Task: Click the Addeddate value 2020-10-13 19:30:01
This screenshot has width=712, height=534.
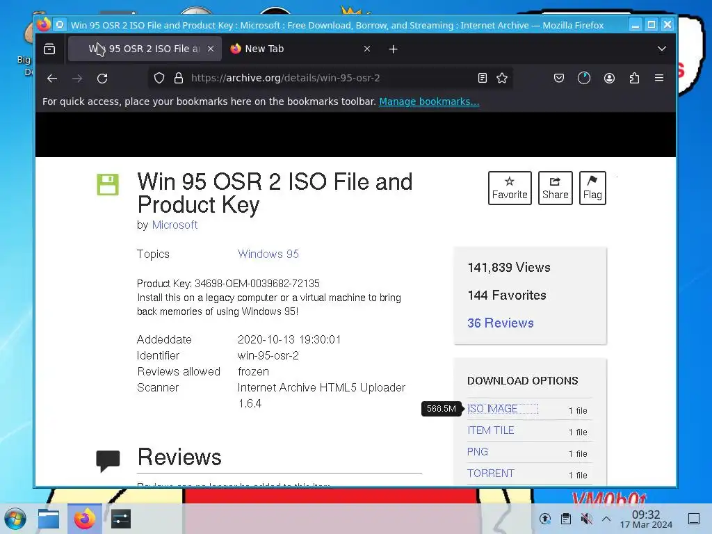Action: pos(289,339)
